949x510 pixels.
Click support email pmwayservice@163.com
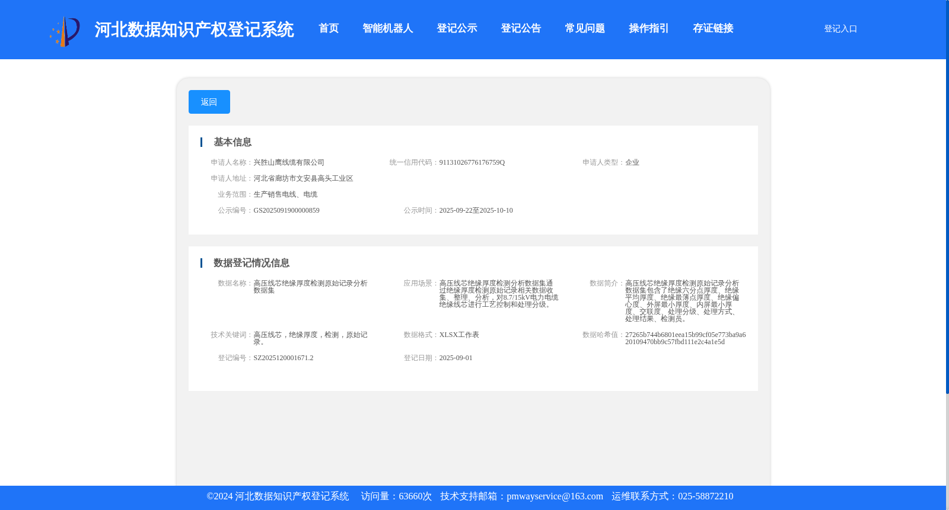point(555,496)
